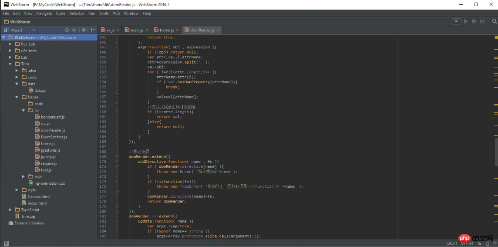Collapse the lib folder
The image size is (498, 247).
coord(23,110)
